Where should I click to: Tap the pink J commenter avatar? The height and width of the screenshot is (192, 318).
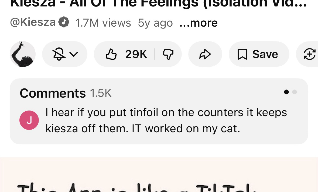[29, 120]
